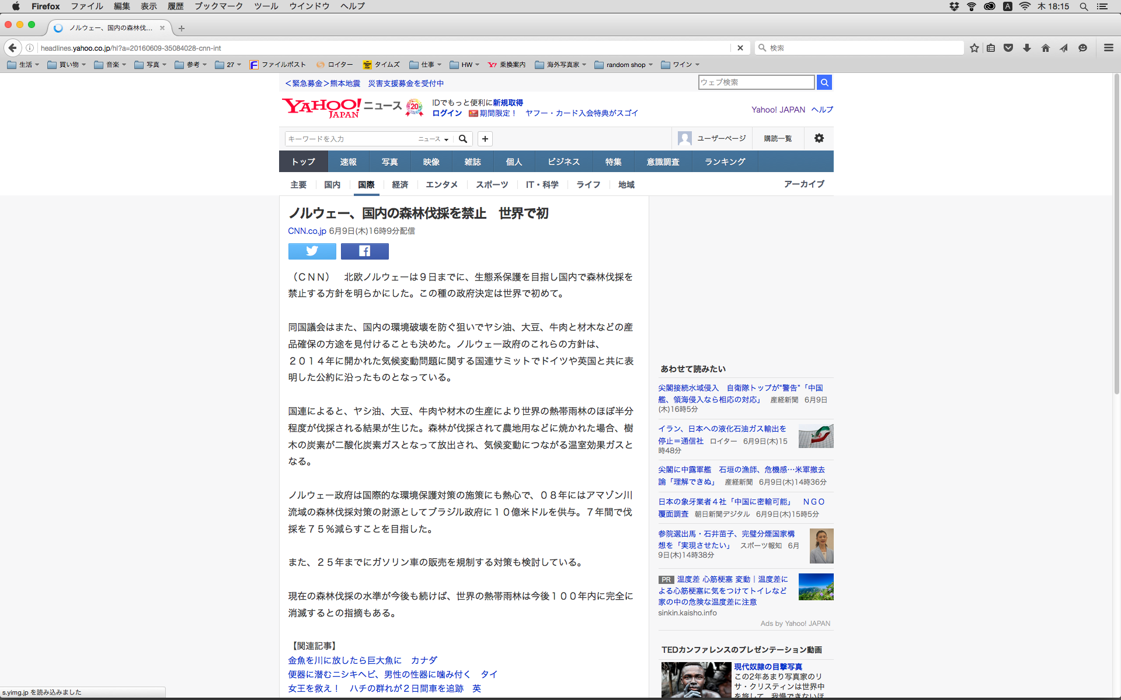Go to Firefox home page icon

[x=1045, y=48]
